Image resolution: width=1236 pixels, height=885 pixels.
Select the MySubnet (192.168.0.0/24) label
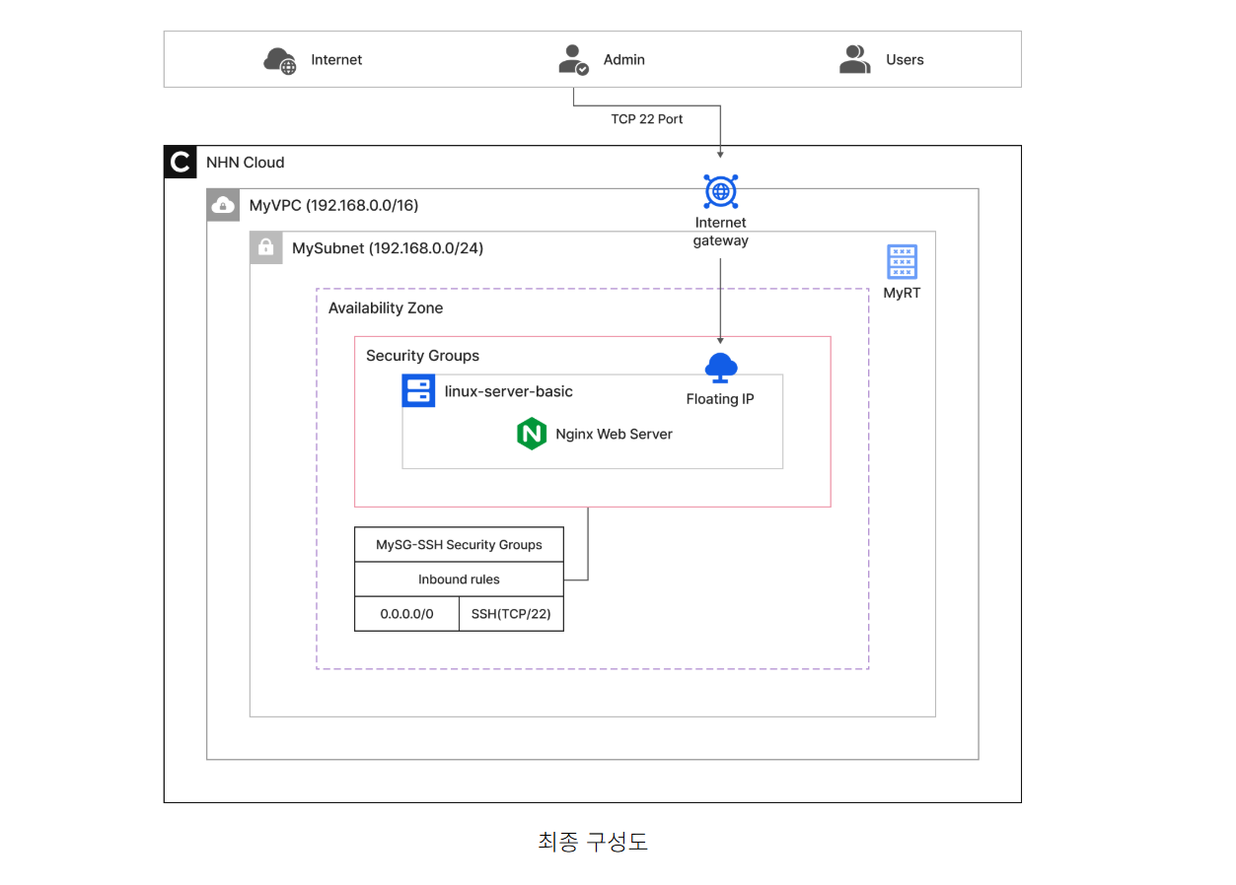click(388, 248)
